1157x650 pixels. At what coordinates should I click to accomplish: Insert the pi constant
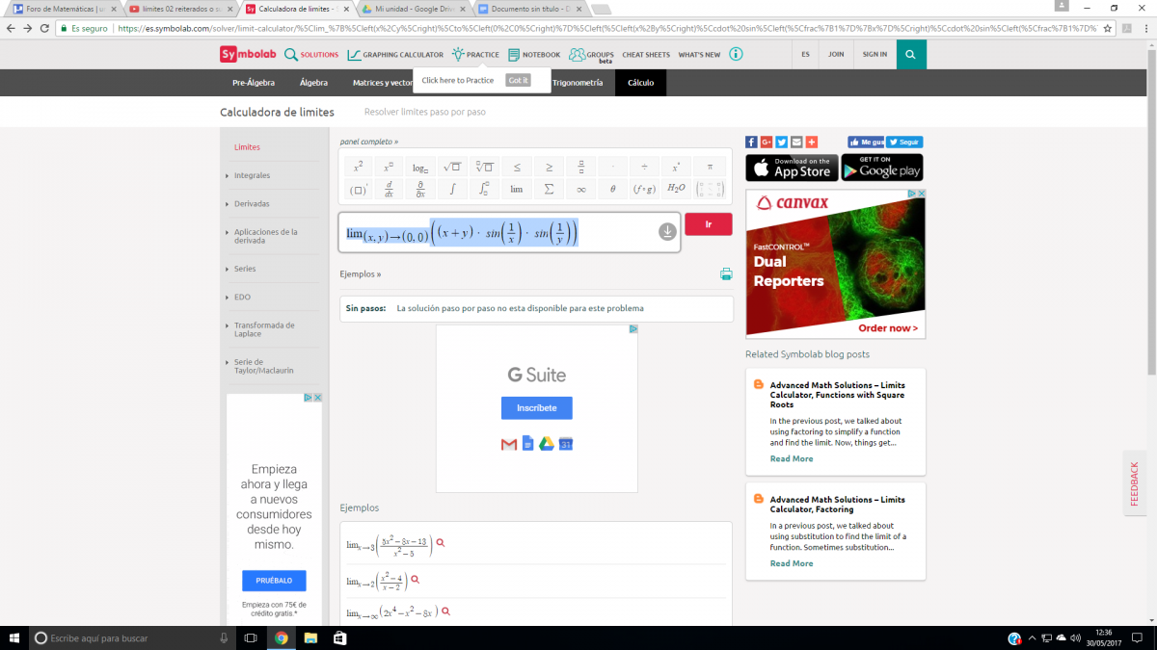click(710, 167)
